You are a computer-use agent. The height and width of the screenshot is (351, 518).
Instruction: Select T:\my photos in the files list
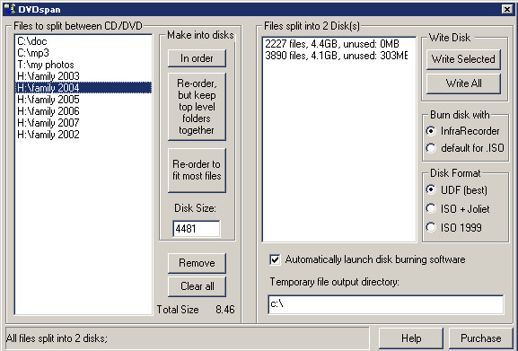pos(83,65)
